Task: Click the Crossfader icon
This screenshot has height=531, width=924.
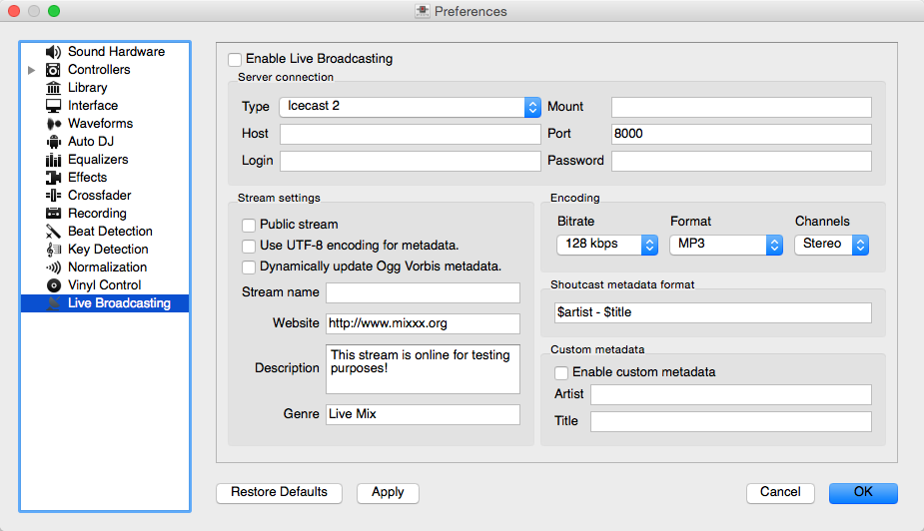Action: [54, 196]
